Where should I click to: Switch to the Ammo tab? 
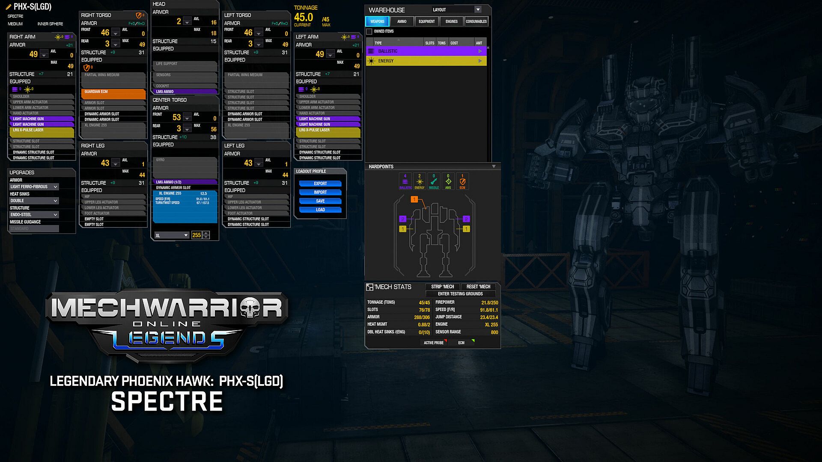(x=402, y=21)
